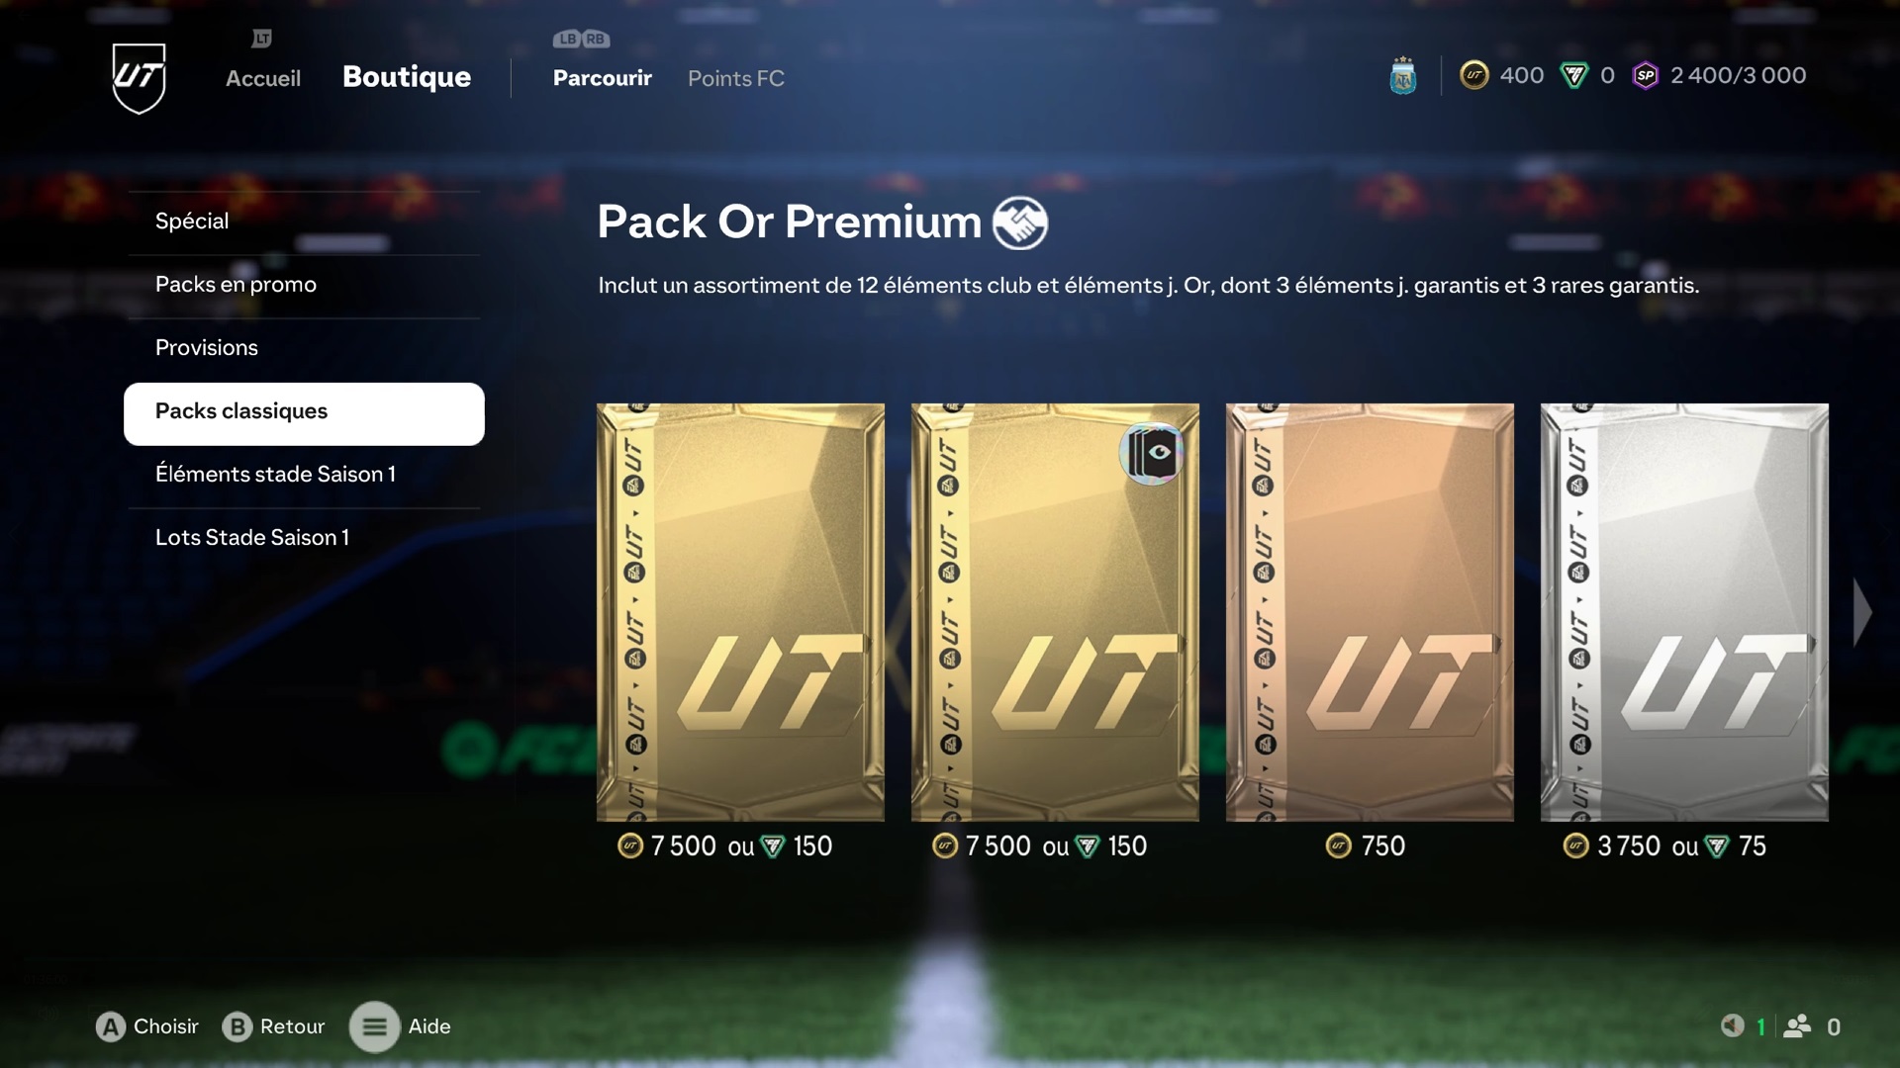Click the handshake icon beside Pack Or Premium
Image resolution: width=1900 pixels, height=1068 pixels.
click(x=1020, y=222)
